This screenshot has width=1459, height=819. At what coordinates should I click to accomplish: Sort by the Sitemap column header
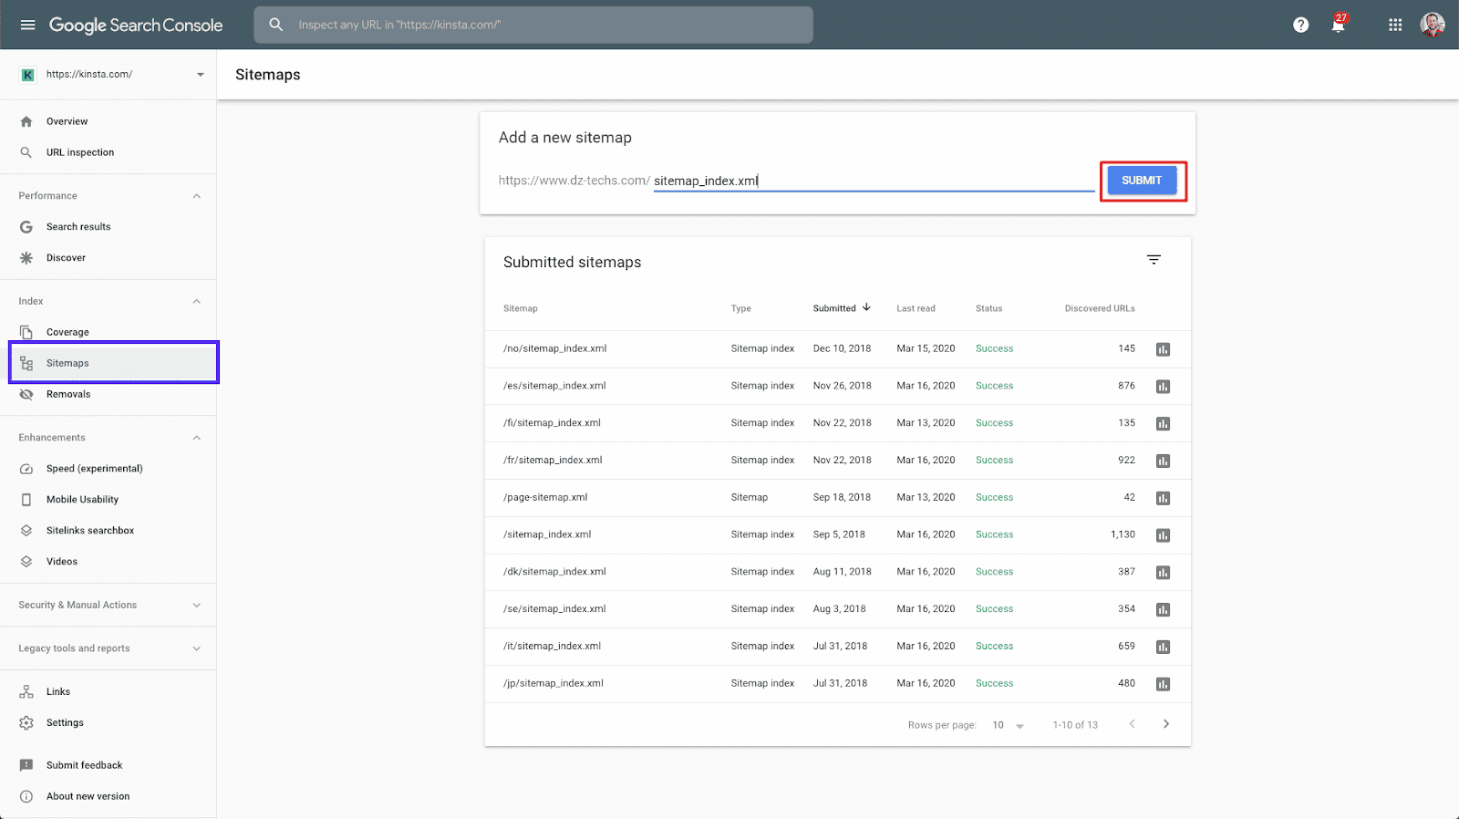(x=521, y=308)
